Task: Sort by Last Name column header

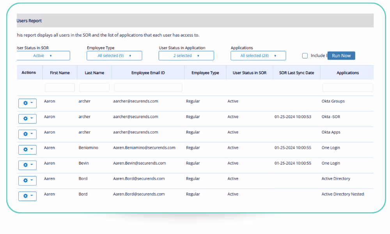Action: (x=94, y=73)
